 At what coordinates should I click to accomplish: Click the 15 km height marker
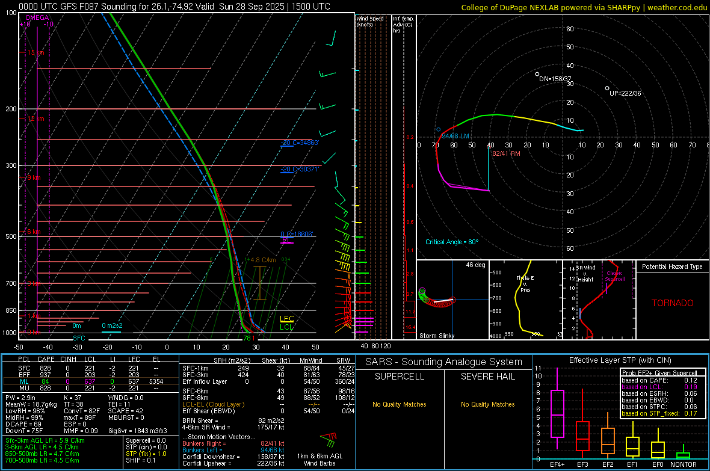point(35,52)
